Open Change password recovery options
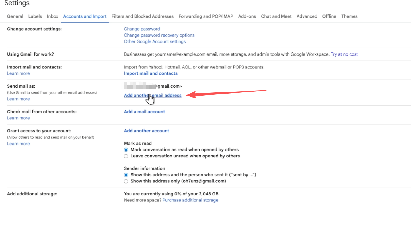 pos(159,35)
